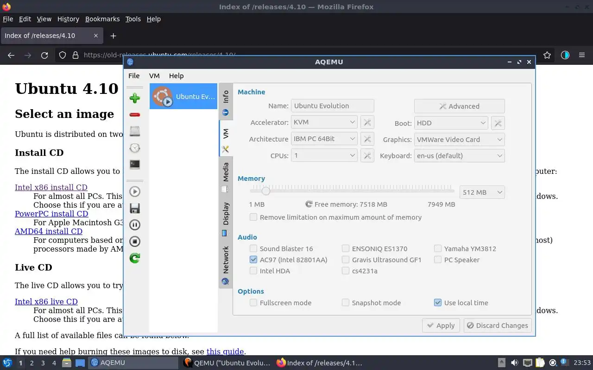Open the terminal monitor icon in AQEMU sidebar
The image size is (593, 370).
point(135,164)
